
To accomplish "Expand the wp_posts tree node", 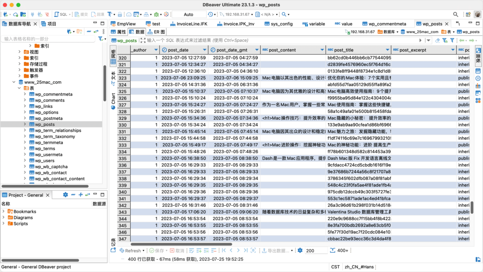I will 25,124.
